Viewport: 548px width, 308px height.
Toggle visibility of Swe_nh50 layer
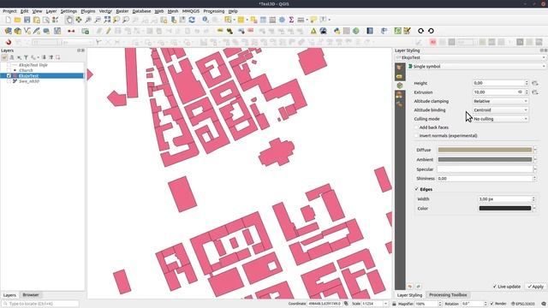point(9,81)
